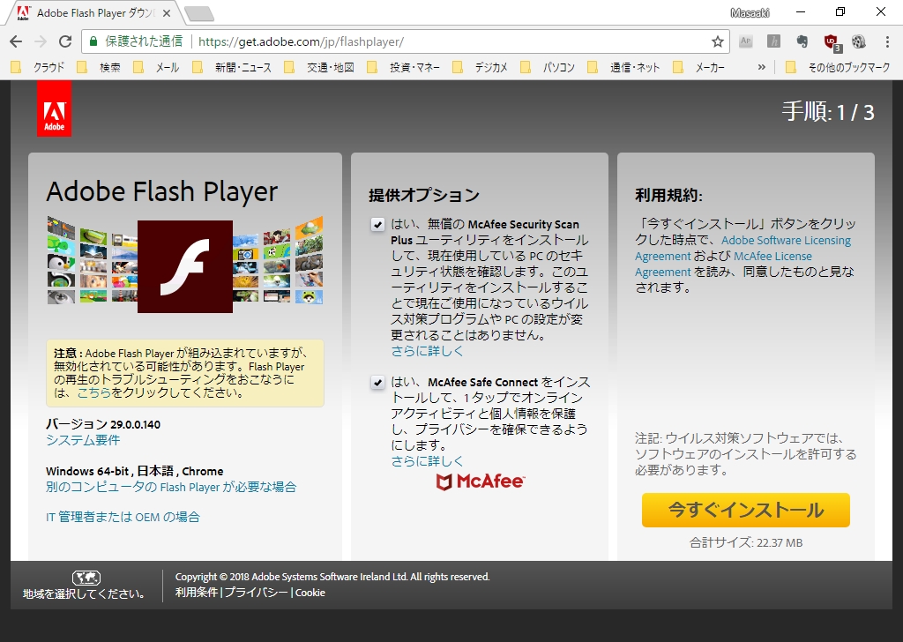Open the システム要件 link

click(83, 440)
